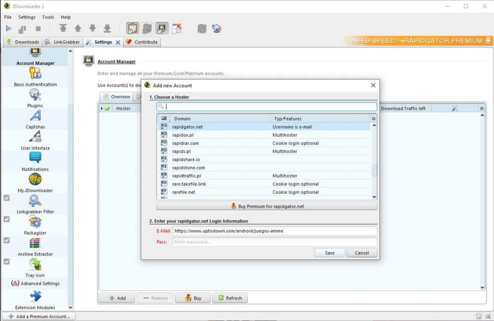Disable the Archive Extractor checkbox
The image size is (494, 321).
point(6,240)
